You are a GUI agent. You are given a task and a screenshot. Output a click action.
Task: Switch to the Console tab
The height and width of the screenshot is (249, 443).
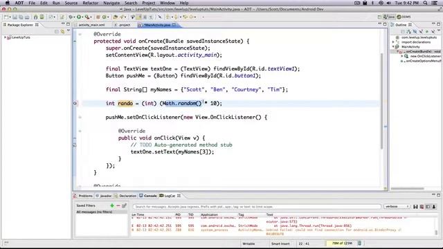147,196
